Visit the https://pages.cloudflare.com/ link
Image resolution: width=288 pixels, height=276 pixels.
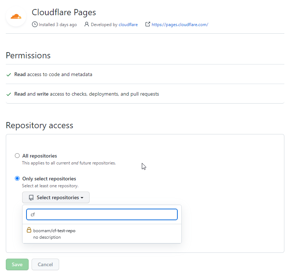180,25
